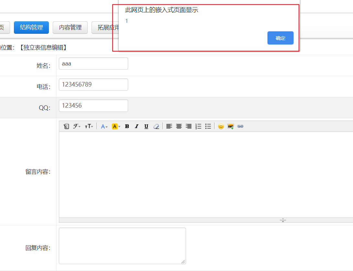This screenshot has height=271, width=353.
Task: Click the eraser remove-formatting icon
Action: pyautogui.click(x=156, y=126)
